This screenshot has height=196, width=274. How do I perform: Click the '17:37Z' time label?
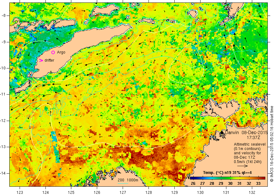(253, 138)
